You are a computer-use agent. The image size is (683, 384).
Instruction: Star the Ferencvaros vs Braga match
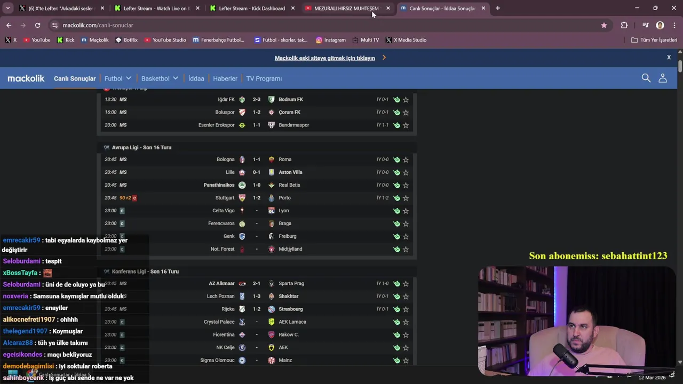click(406, 223)
